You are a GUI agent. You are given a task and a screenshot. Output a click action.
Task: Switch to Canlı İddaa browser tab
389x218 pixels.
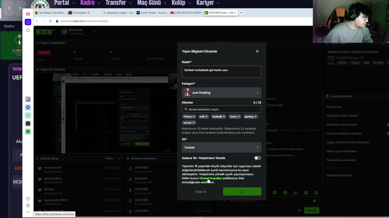(50, 13)
